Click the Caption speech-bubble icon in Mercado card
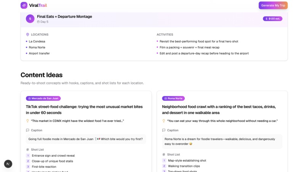This screenshot has height=172, width=307. 27,130
